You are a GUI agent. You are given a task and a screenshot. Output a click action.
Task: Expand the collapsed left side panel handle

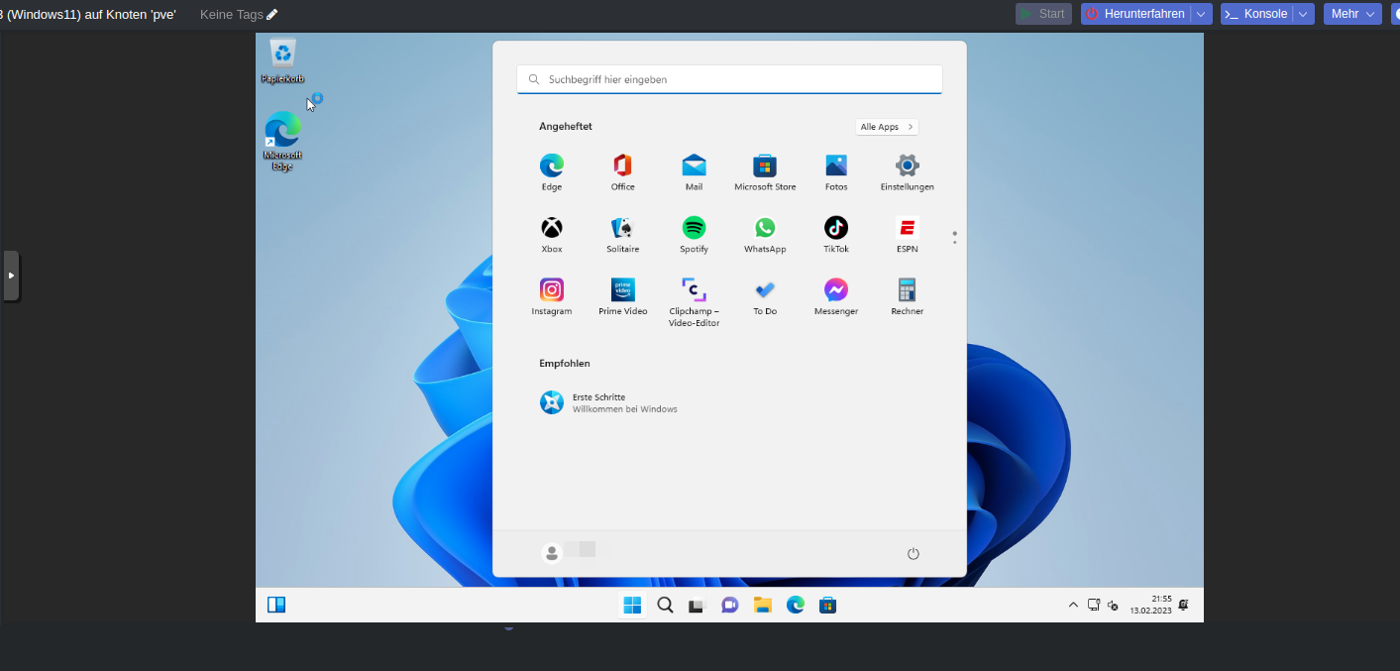pyautogui.click(x=11, y=276)
